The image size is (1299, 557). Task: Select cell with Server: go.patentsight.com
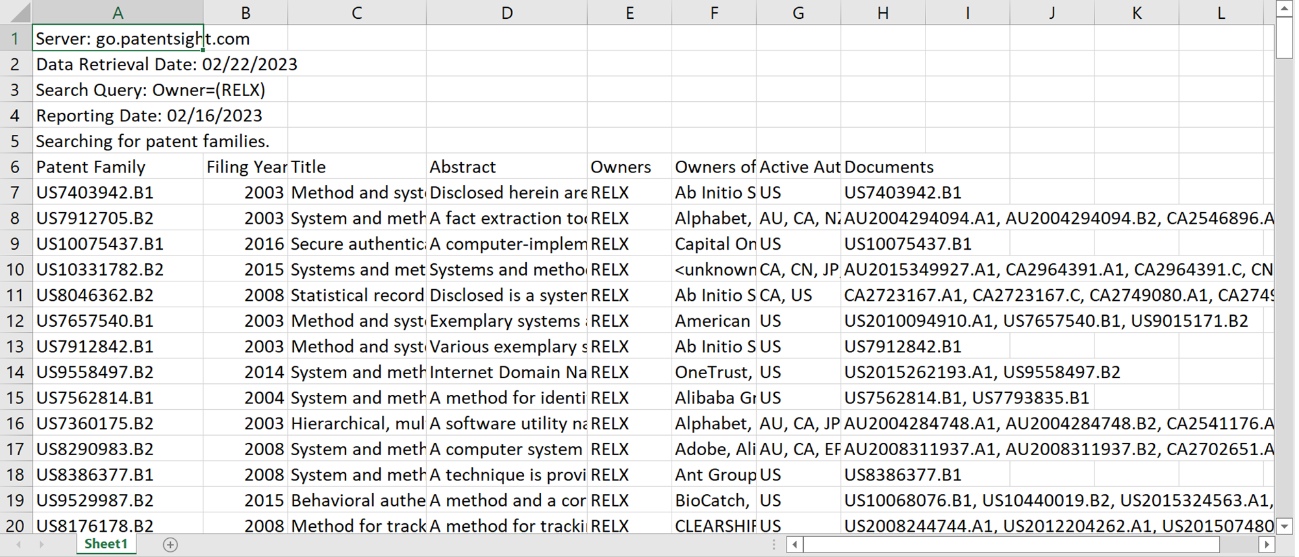[x=118, y=39]
